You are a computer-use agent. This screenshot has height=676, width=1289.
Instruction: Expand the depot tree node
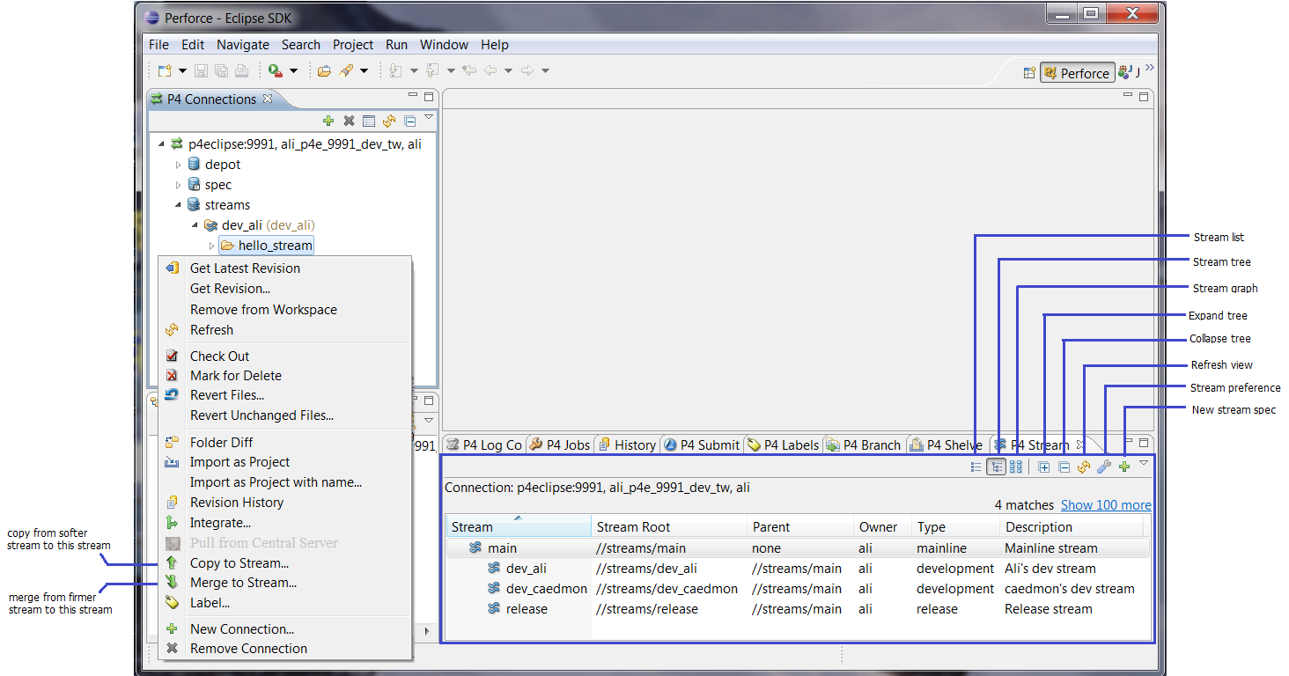[x=179, y=165]
